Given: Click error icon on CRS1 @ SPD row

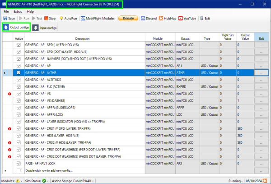Looking at the screenshot, I should pos(9,129).
